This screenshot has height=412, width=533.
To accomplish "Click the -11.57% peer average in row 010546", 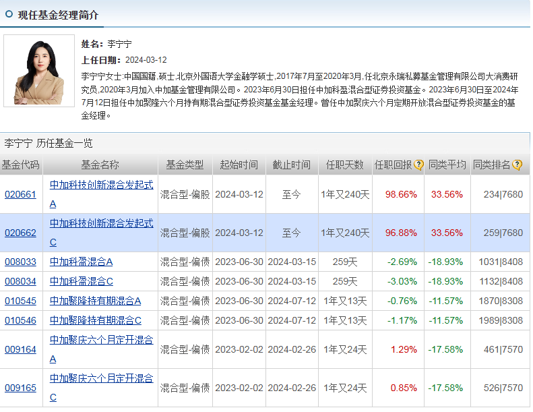I will click(445, 320).
